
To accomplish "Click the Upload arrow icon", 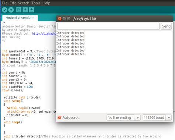I will click(11, 10).
